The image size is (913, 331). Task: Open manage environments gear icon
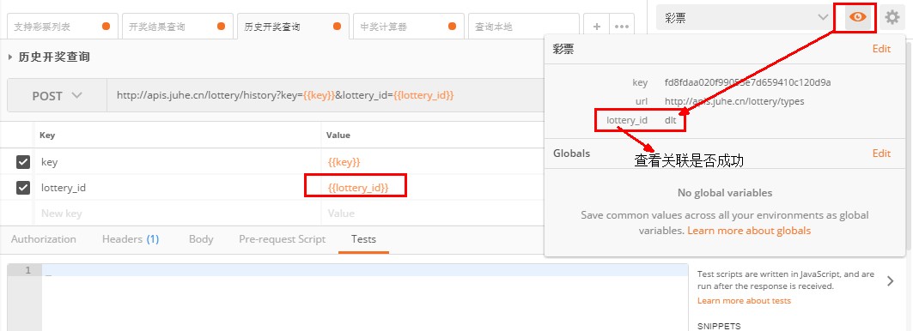click(892, 17)
